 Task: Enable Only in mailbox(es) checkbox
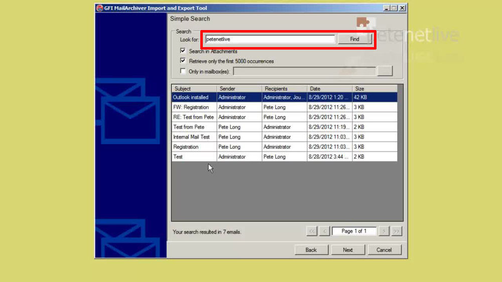tap(183, 71)
